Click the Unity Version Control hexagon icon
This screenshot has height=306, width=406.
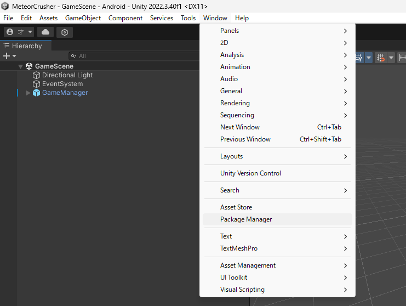65,32
